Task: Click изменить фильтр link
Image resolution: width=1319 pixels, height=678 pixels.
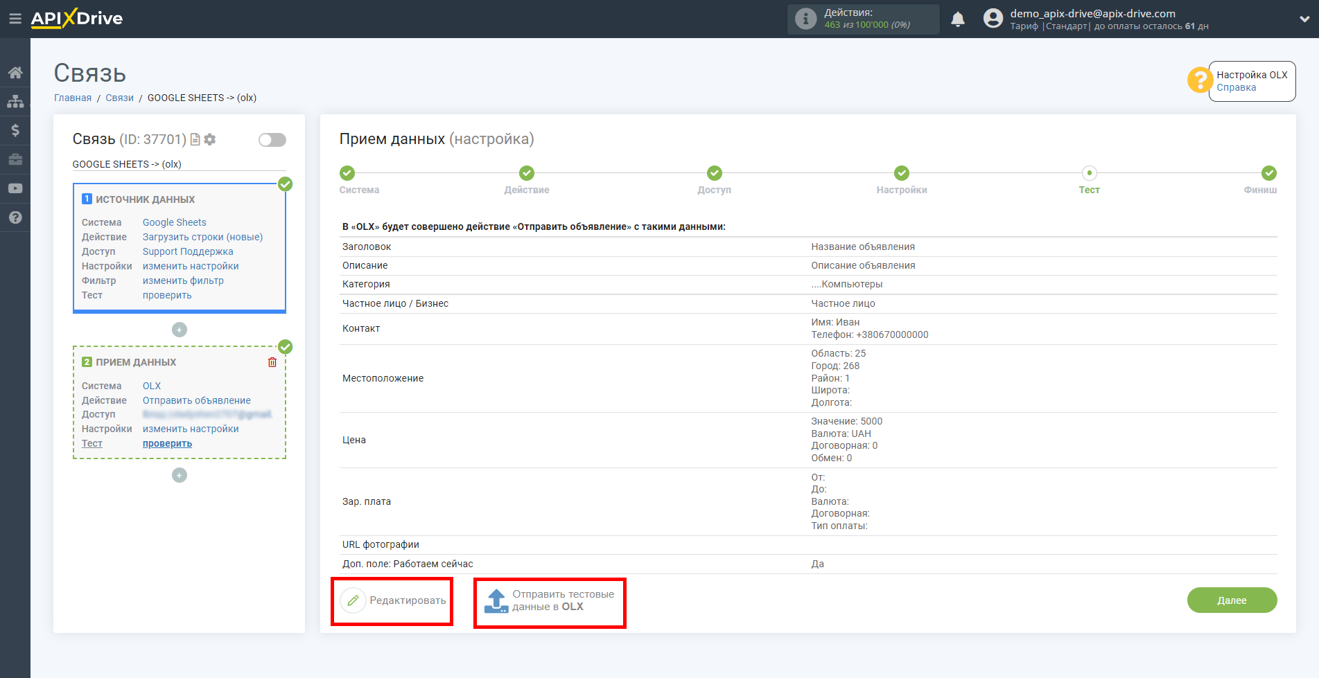Action: click(x=183, y=280)
